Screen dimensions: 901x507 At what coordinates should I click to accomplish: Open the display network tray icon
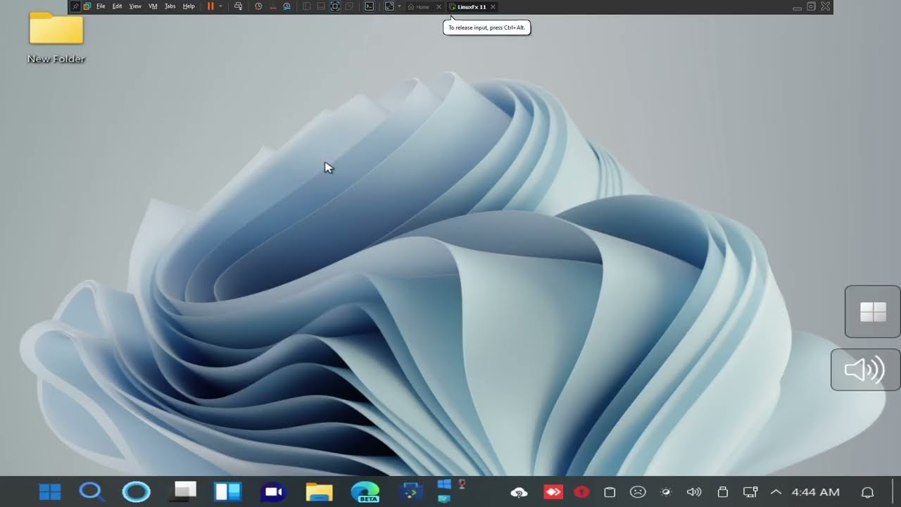(x=750, y=492)
